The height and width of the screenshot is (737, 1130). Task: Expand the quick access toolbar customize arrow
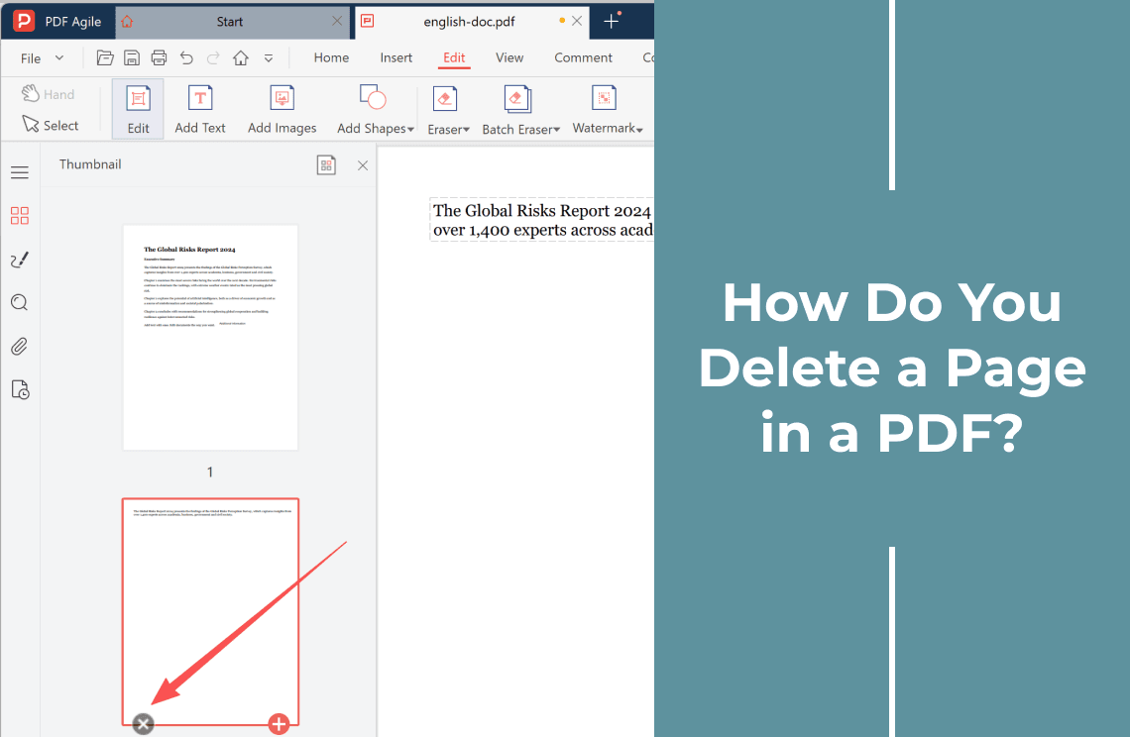pyautogui.click(x=268, y=58)
